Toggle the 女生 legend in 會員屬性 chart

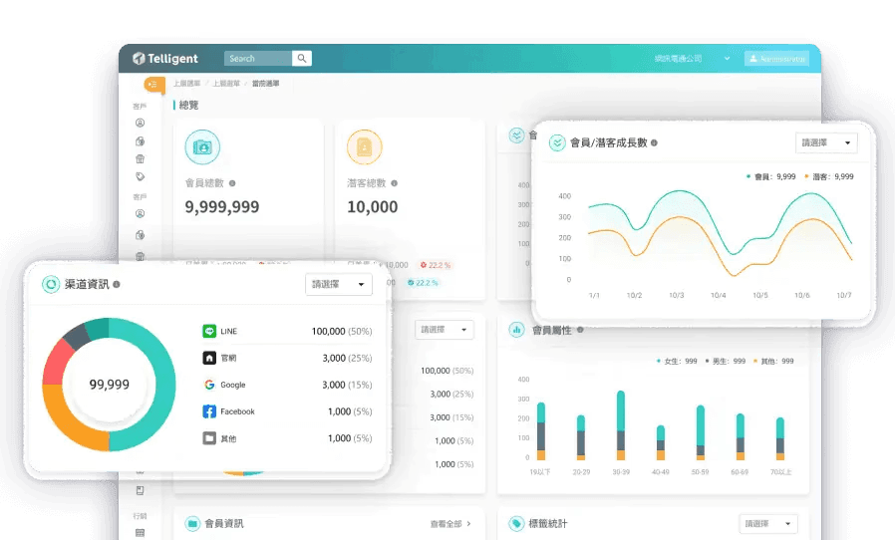pos(677,362)
